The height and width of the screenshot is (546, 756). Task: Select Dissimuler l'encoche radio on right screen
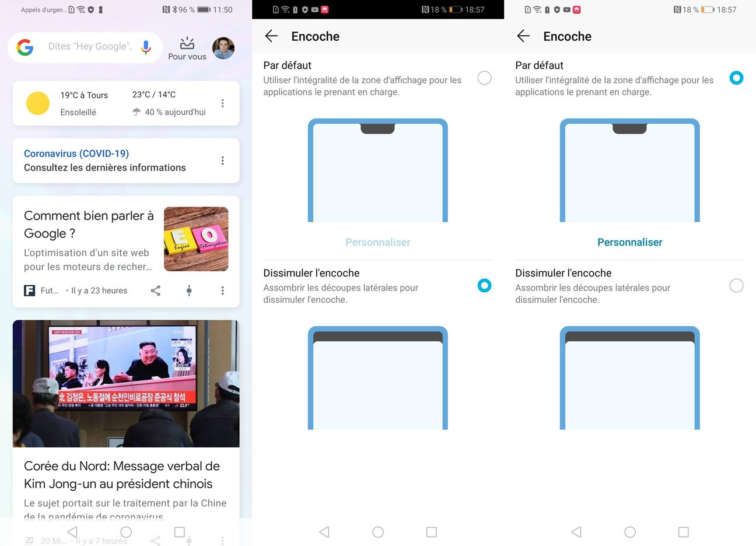736,285
